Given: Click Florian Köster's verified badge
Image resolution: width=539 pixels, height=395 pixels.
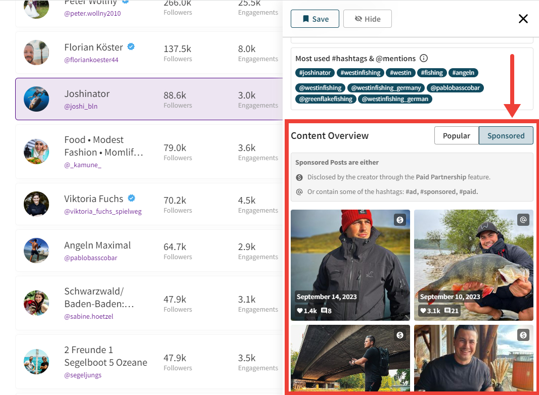Looking at the screenshot, I should tap(131, 46).
